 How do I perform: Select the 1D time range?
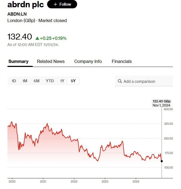[14, 81]
